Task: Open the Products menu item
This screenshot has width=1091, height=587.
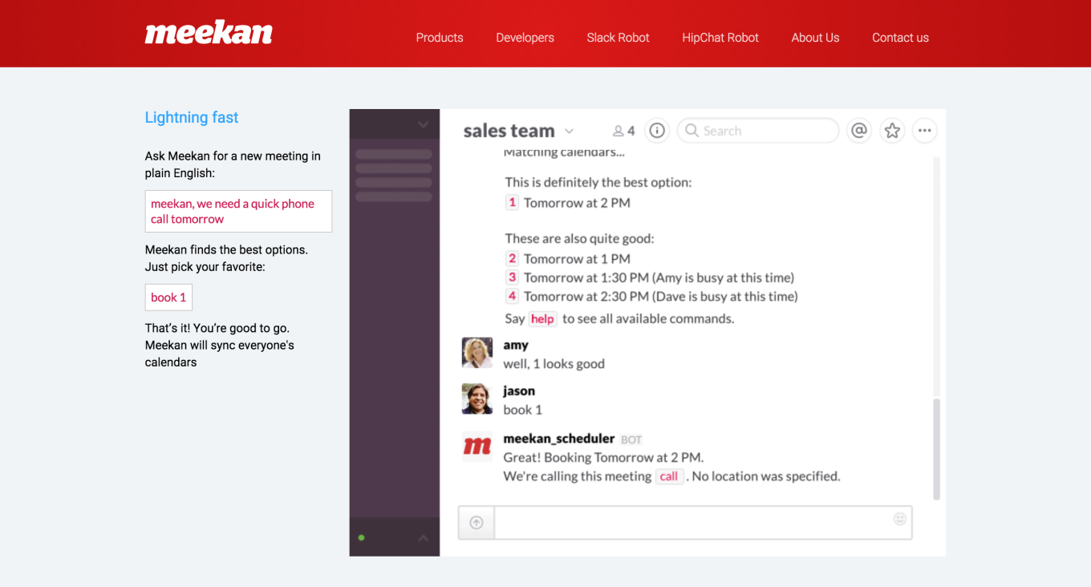Action: [440, 38]
